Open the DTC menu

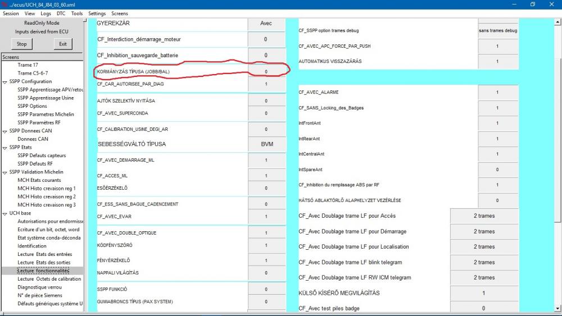61,13
